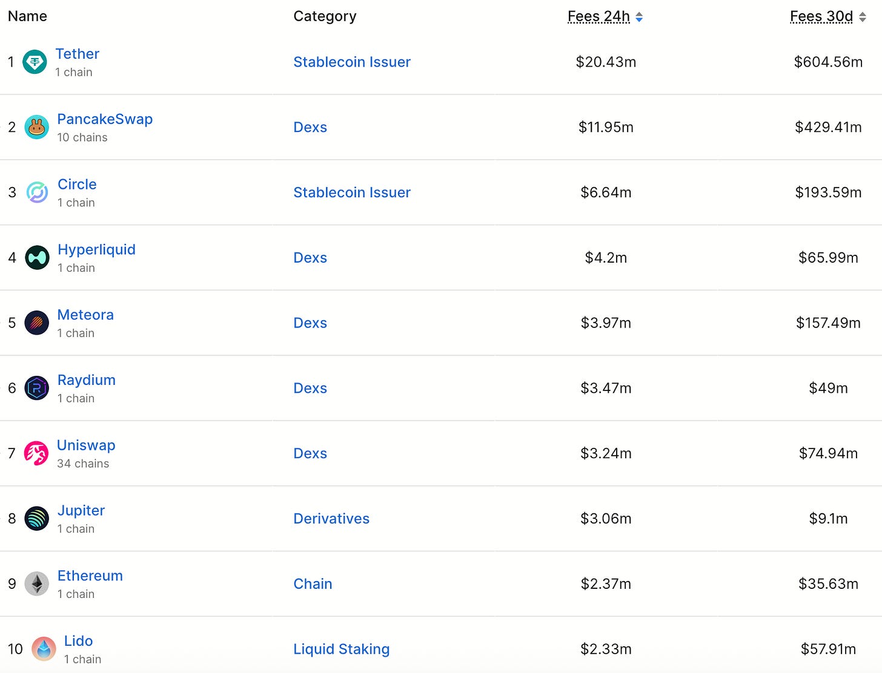Click the '10 chains' text under PancakeSwap
Image resolution: width=882 pixels, height=673 pixels.
82,137
